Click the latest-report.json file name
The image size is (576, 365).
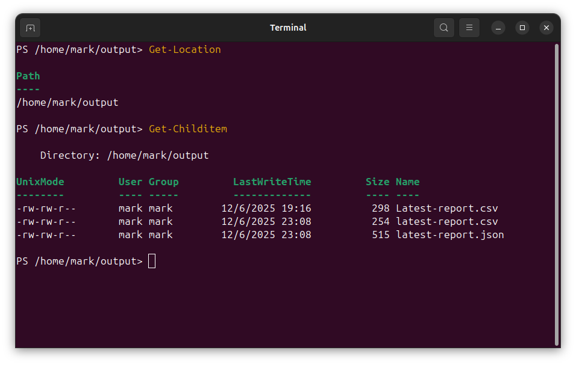449,235
